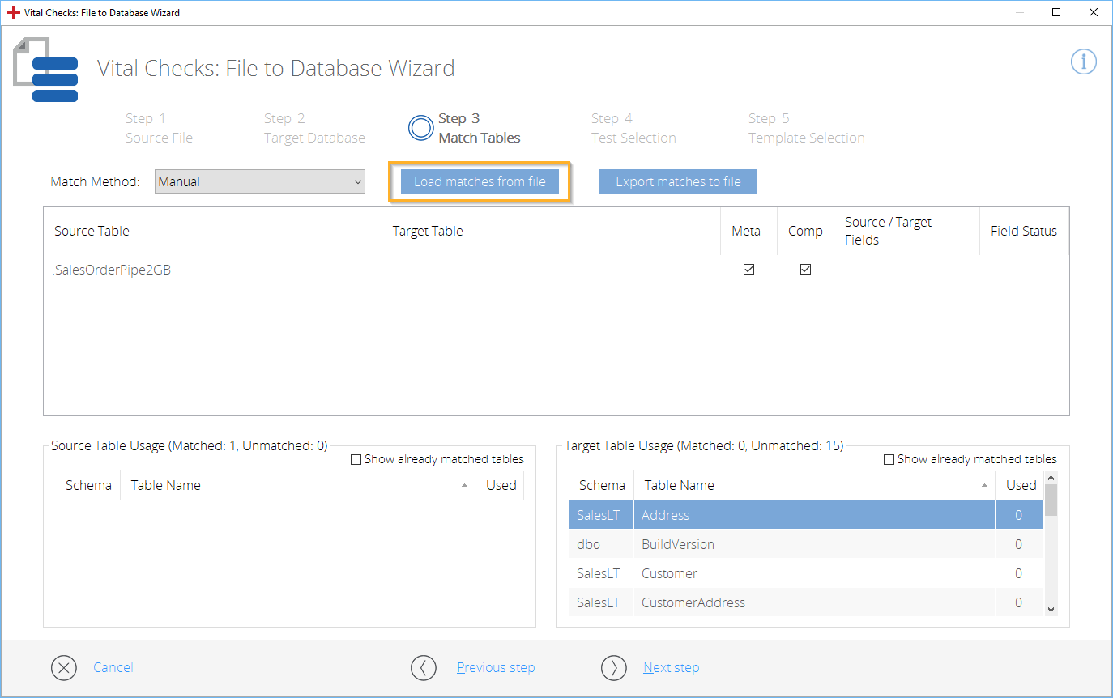Click the Next step arrow icon

pyautogui.click(x=614, y=667)
